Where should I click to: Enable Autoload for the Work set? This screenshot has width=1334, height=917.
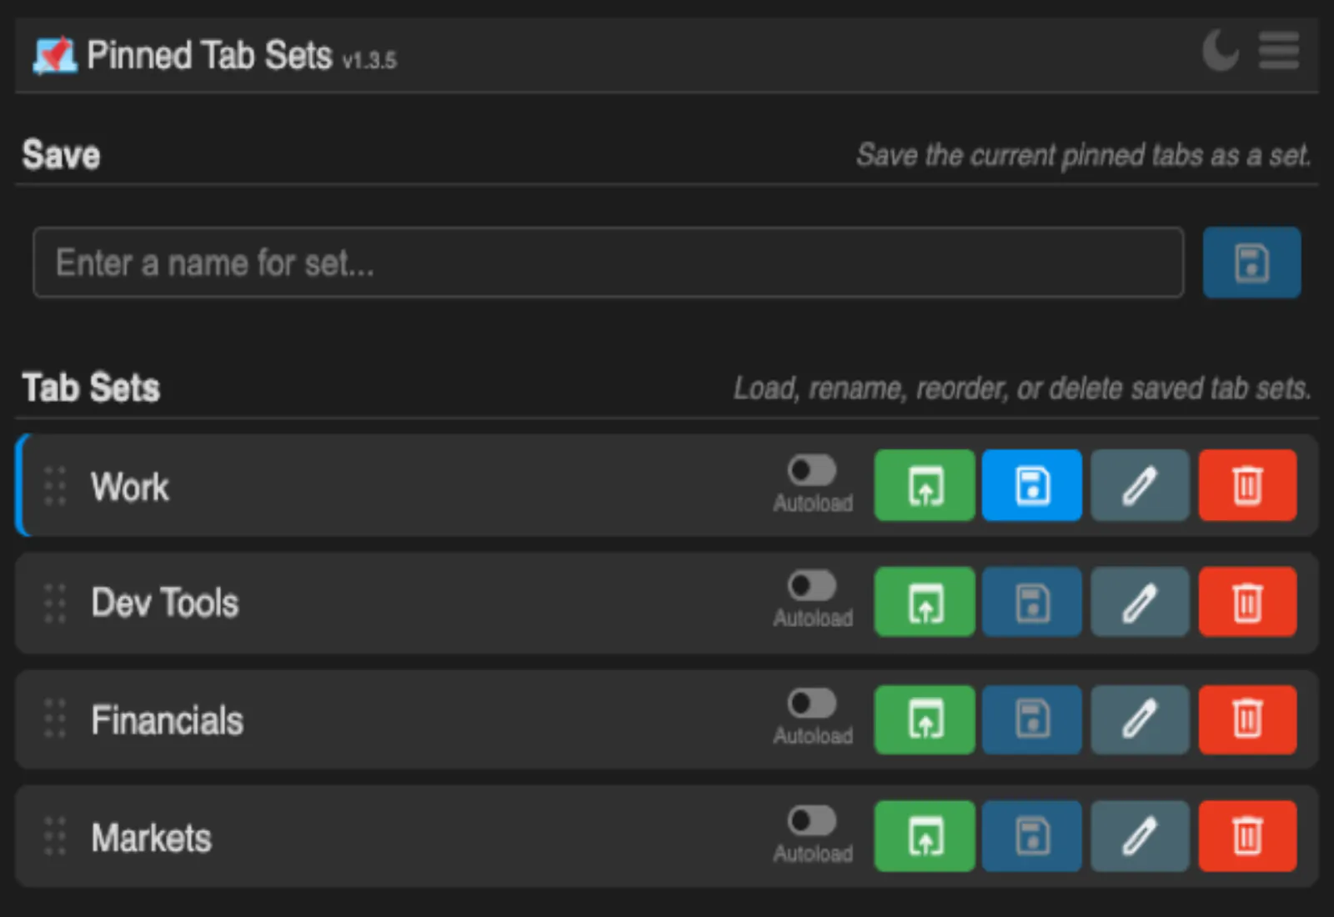812,470
